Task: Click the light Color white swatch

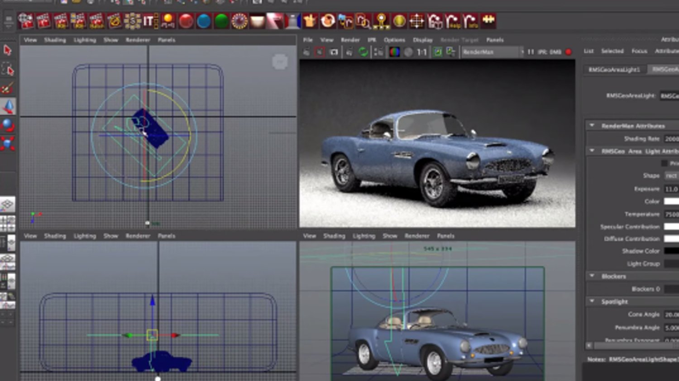Action: pyautogui.click(x=671, y=202)
